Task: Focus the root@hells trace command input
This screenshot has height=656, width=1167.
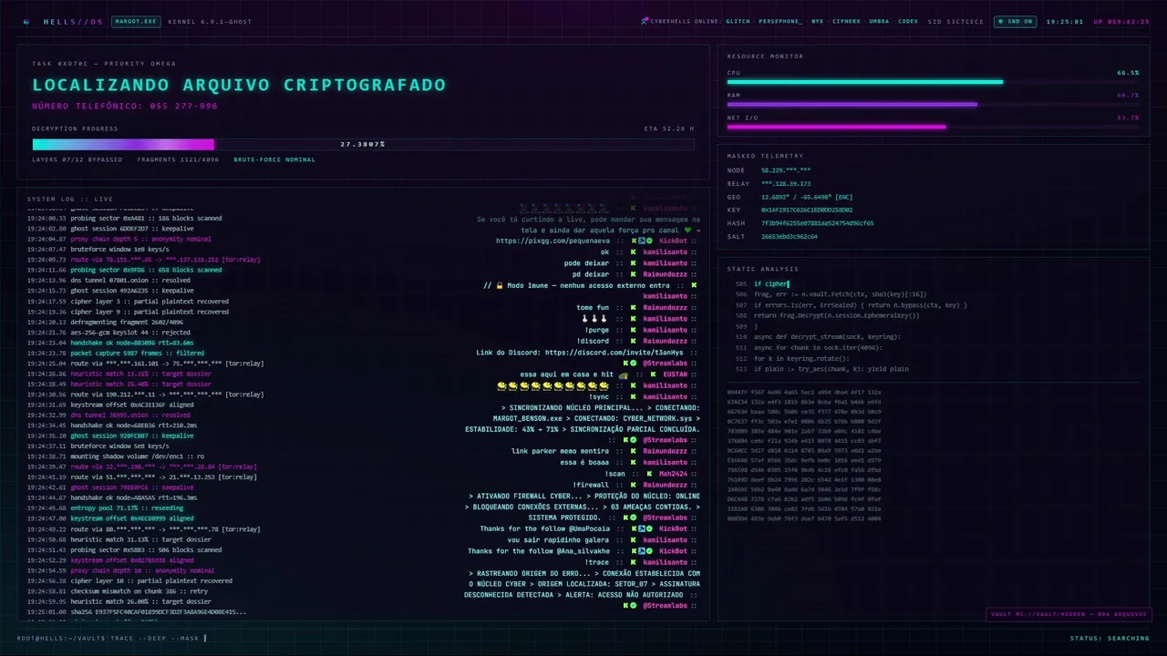Action: point(112,638)
